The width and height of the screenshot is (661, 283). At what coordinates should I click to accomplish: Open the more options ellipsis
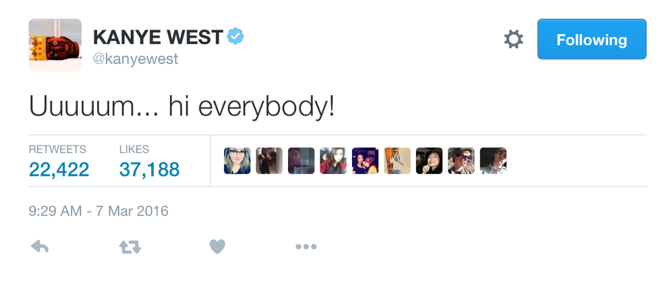306,247
